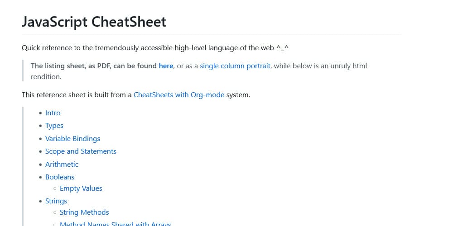The width and height of the screenshot is (453, 226).
Task: Click the bullet before Strings
Action: tap(40, 201)
